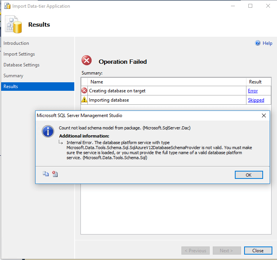Click warning icon beside Importing database
Viewport: 277px width, 260px height.
pyautogui.click(x=84, y=100)
